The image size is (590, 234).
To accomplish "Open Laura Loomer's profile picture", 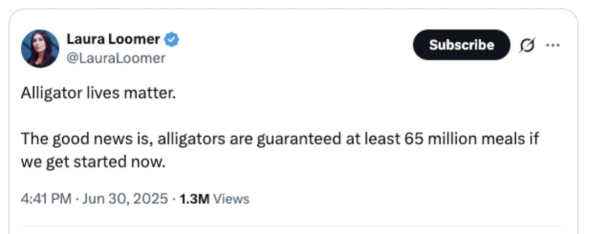I will [x=40, y=49].
